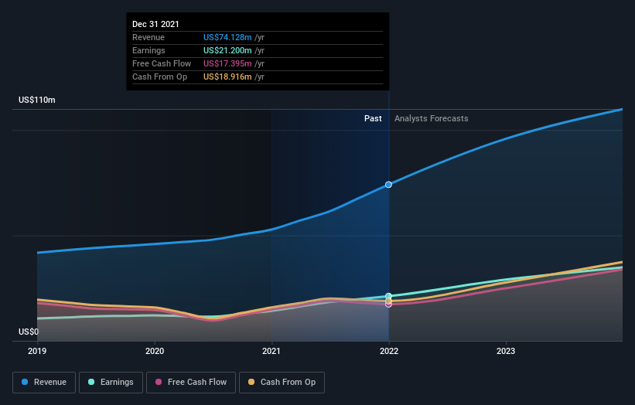Click the pink Free Cash Flow legend dot
This screenshot has width=635, height=405.
coord(159,382)
